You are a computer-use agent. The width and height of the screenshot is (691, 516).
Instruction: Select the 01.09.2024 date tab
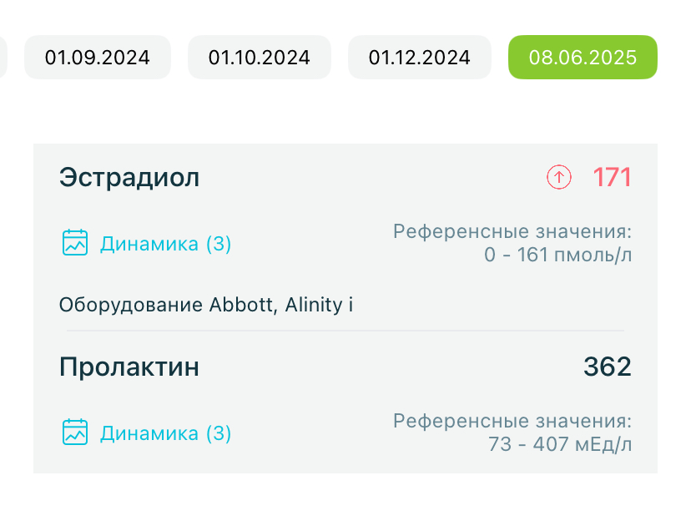click(x=98, y=58)
